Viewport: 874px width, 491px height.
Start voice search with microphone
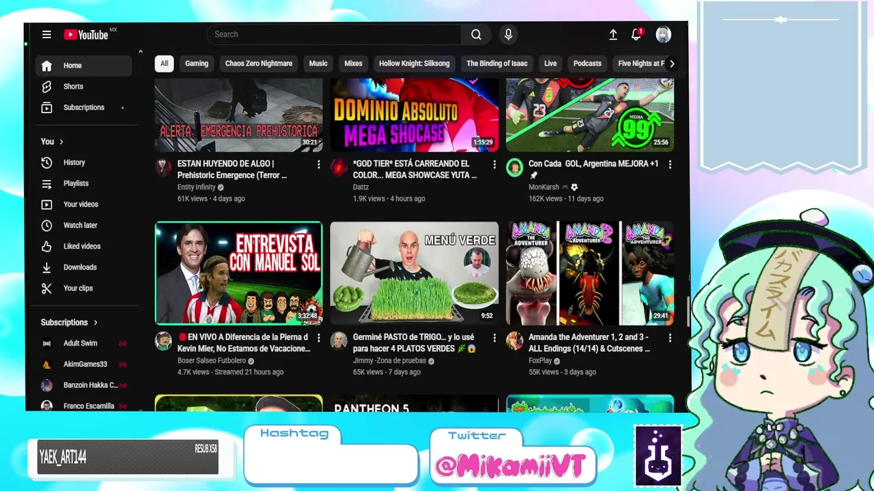tap(508, 35)
